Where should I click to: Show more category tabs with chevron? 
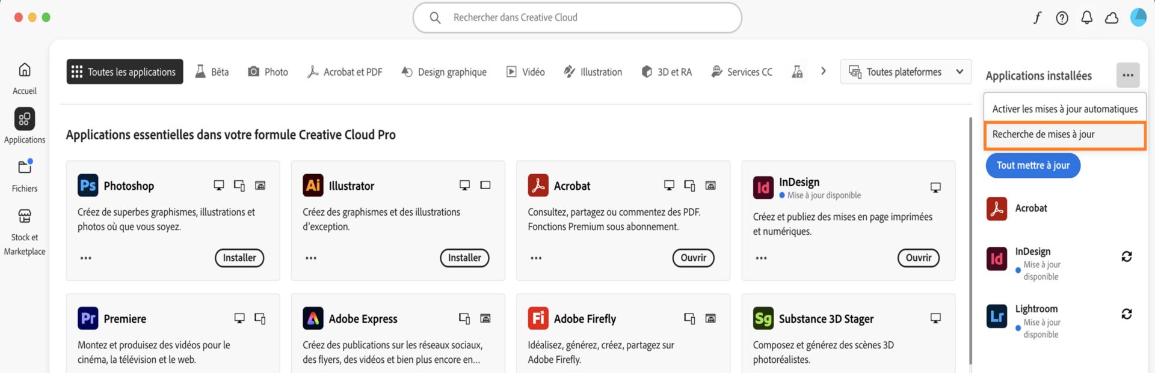coord(824,71)
